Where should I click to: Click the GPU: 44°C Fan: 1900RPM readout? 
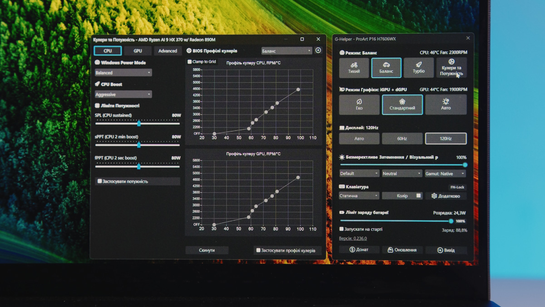[443, 90]
